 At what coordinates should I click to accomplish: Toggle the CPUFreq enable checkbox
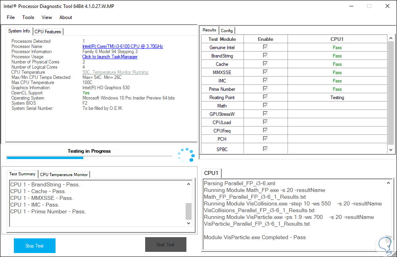[265, 130]
